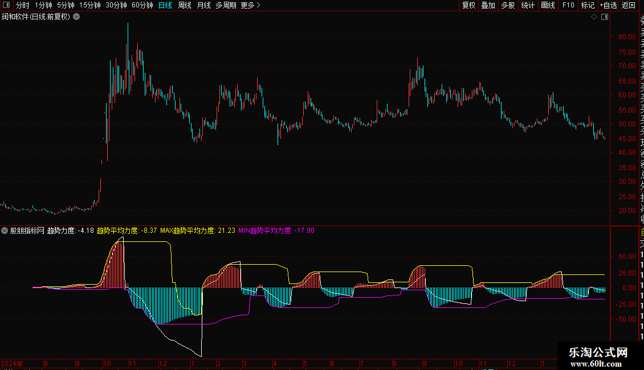This screenshot has width=644, height=370.
Task: Open the 润和软件 chart settings dropdown
Action: tap(76, 17)
